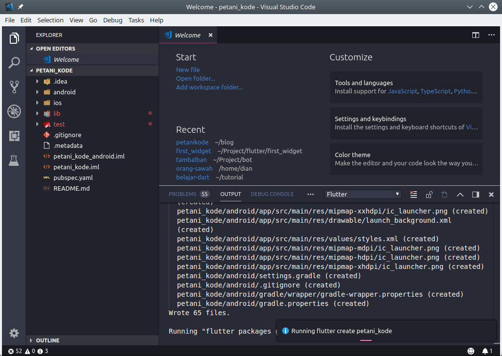This screenshot has height=356, width=502.
Task: Open the Tasks menu
Action: tap(136, 20)
